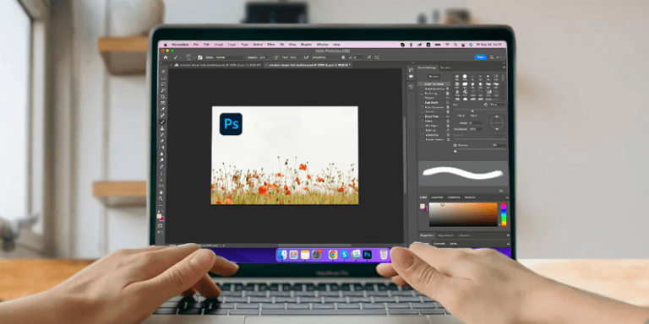
Task: Click the search magnifier next to Share
Action: point(492,57)
